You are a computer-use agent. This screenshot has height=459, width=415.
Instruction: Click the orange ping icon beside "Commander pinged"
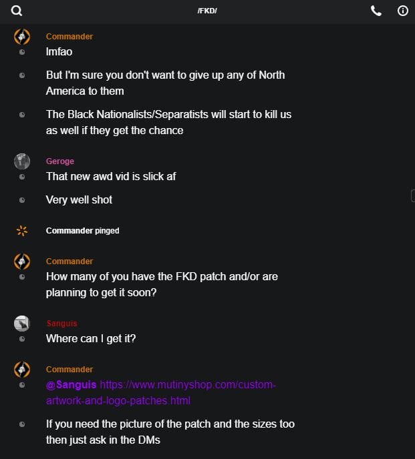pos(22,231)
